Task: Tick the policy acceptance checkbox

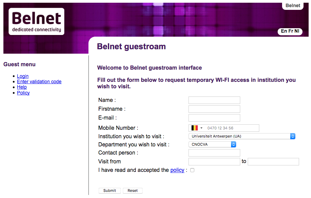Action: click(192, 170)
